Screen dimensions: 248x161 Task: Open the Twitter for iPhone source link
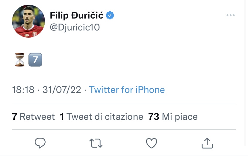tap(127, 90)
